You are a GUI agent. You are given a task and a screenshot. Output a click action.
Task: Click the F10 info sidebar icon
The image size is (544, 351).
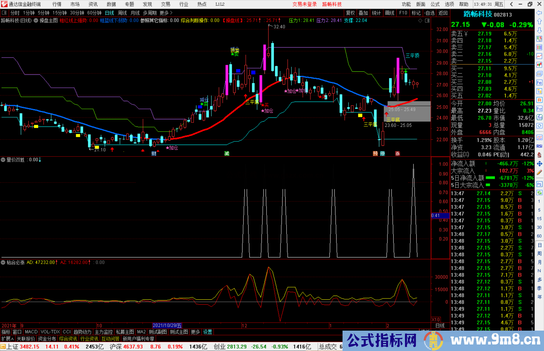click(539, 83)
